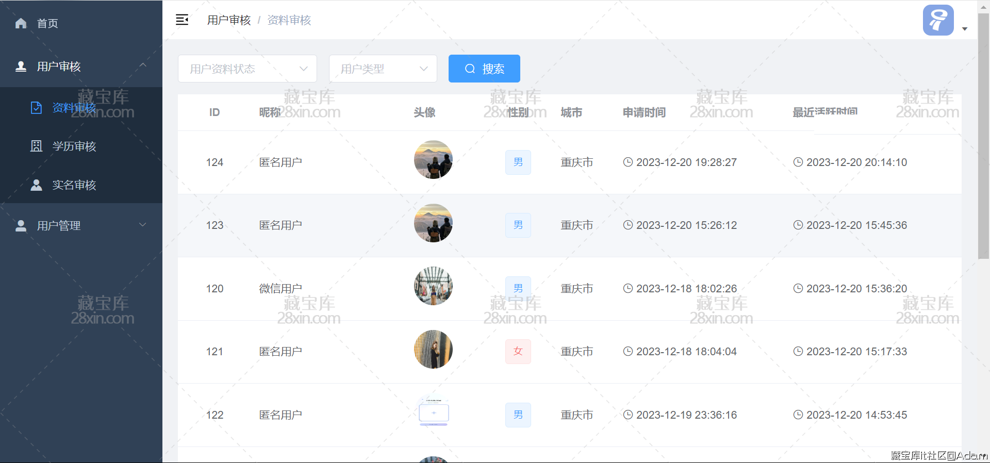Go to 首页 menu item
Screen dimensions: 990x463
click(81, 23)
